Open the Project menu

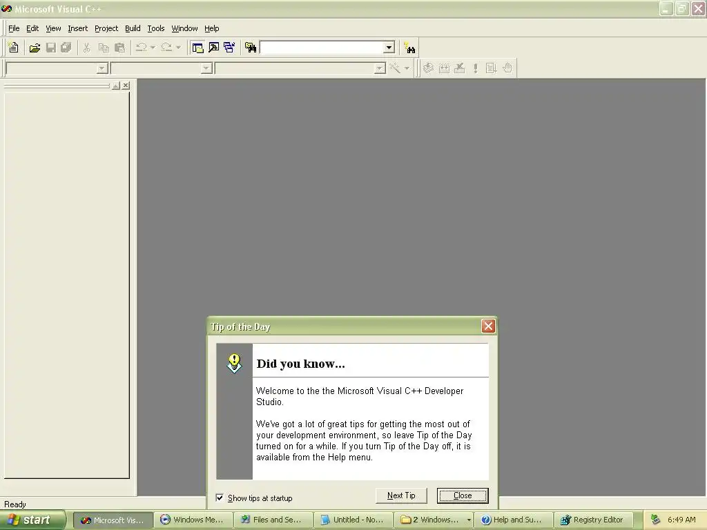(106, 28)
